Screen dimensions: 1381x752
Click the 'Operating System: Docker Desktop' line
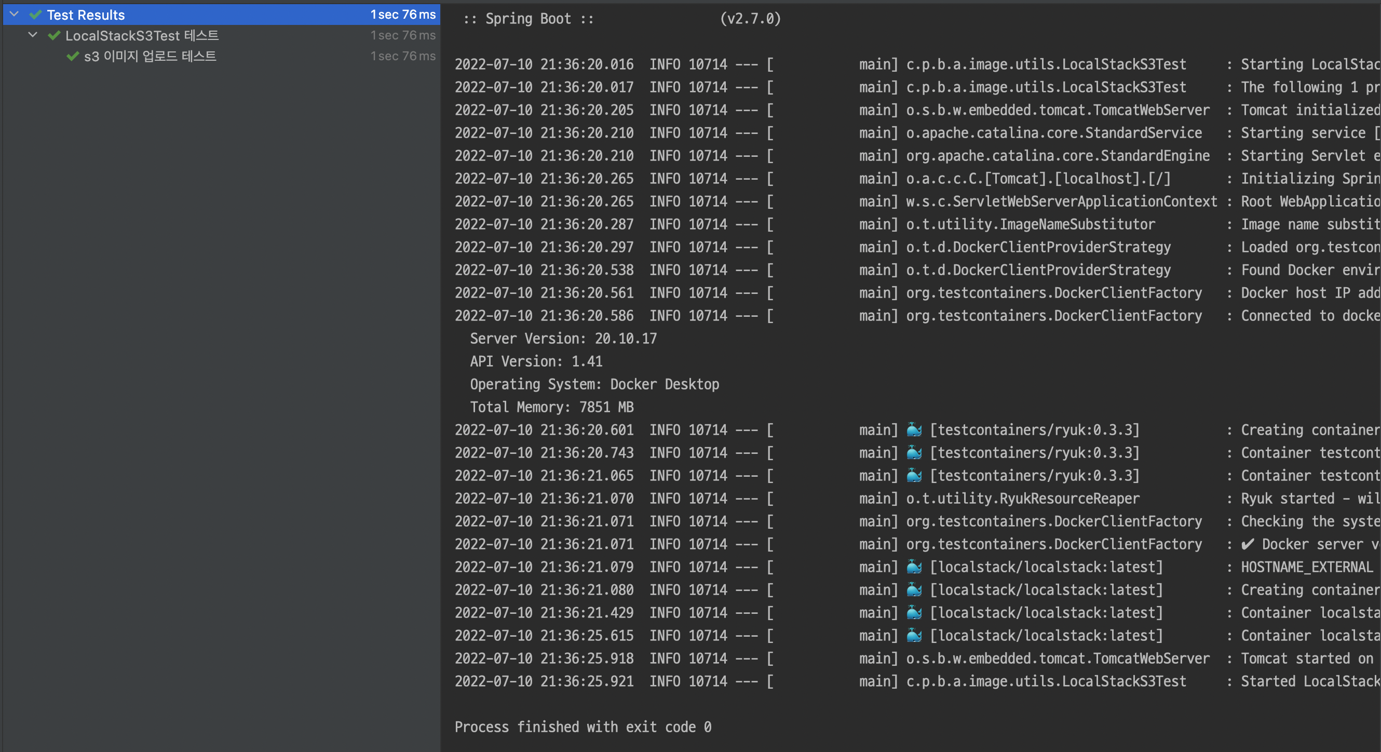coord(594,384)
